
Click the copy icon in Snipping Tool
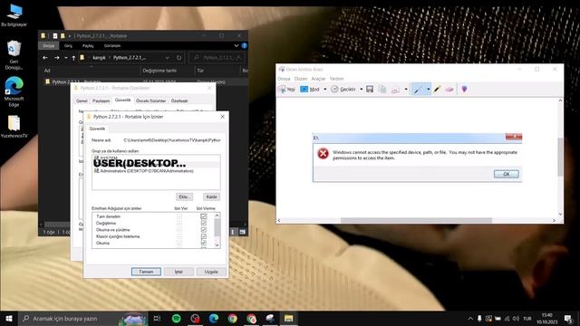[x=382, y=89]
